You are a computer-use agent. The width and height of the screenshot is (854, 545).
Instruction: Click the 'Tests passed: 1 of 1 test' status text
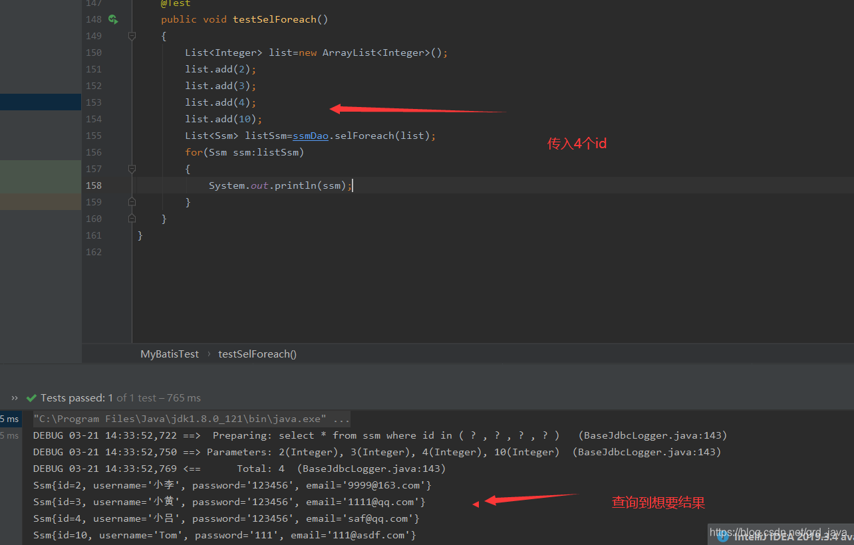click(120, 397)
